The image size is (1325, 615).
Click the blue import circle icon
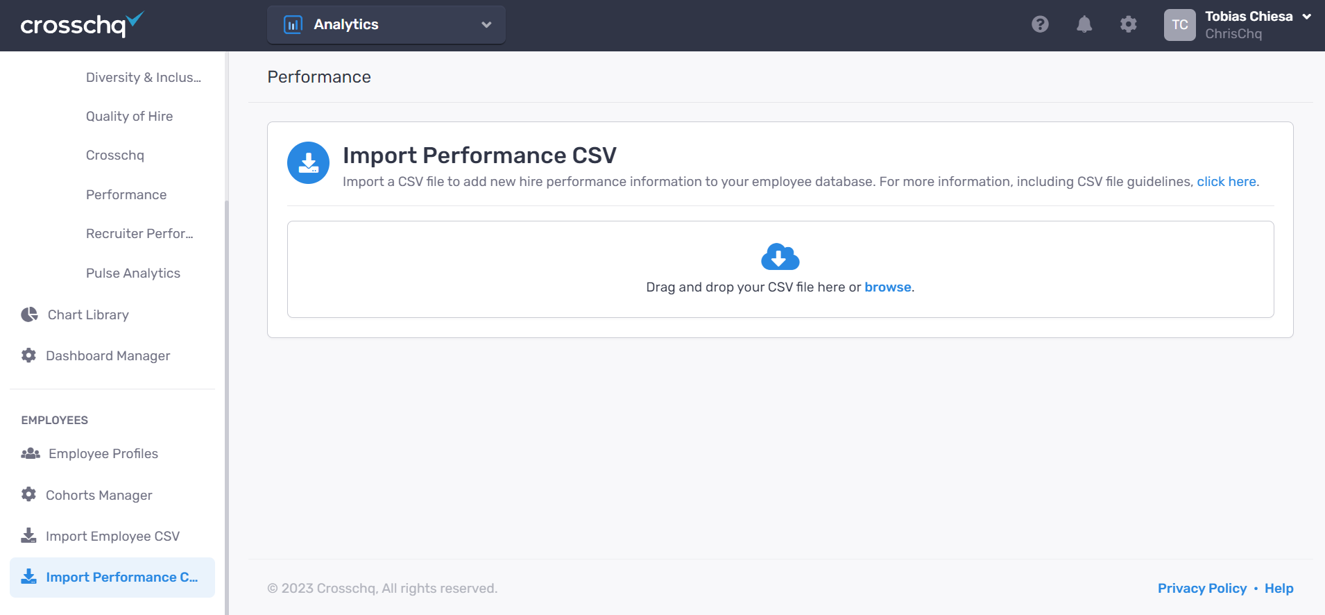click(x=309, y=163)
